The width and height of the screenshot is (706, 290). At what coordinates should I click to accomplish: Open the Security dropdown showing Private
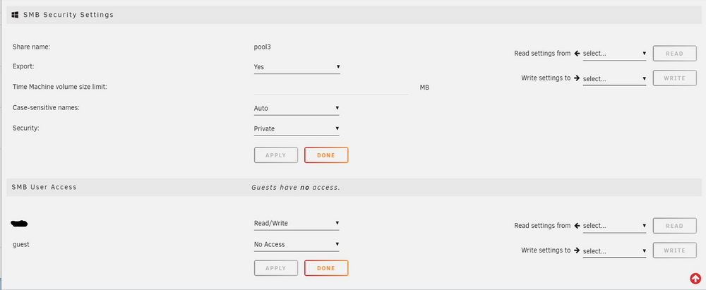pyautogui.click(x=297, y=129)
